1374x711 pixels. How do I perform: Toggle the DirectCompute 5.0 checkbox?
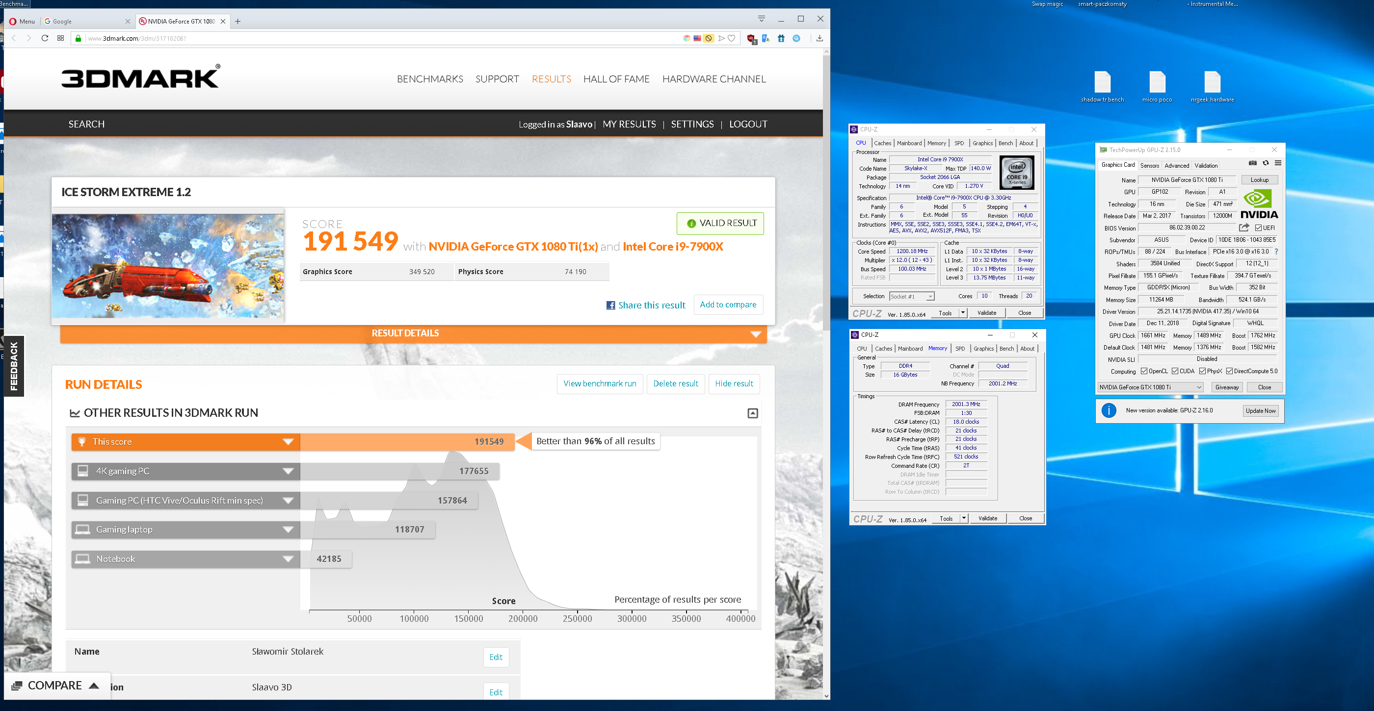1229,371
